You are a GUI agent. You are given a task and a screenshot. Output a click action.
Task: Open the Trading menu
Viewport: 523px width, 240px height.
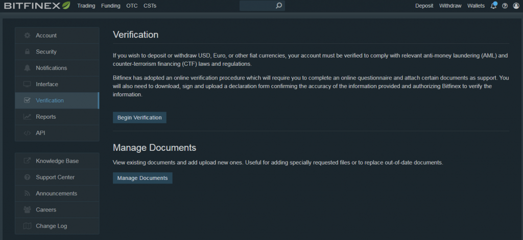(x=86, y=6)
